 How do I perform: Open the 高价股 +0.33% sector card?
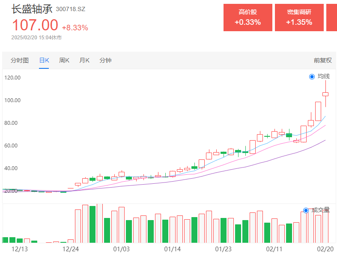tap(248, 18)
